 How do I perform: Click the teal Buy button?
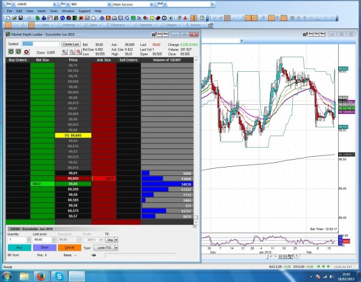pyautogui.click(x=19, y=248)
